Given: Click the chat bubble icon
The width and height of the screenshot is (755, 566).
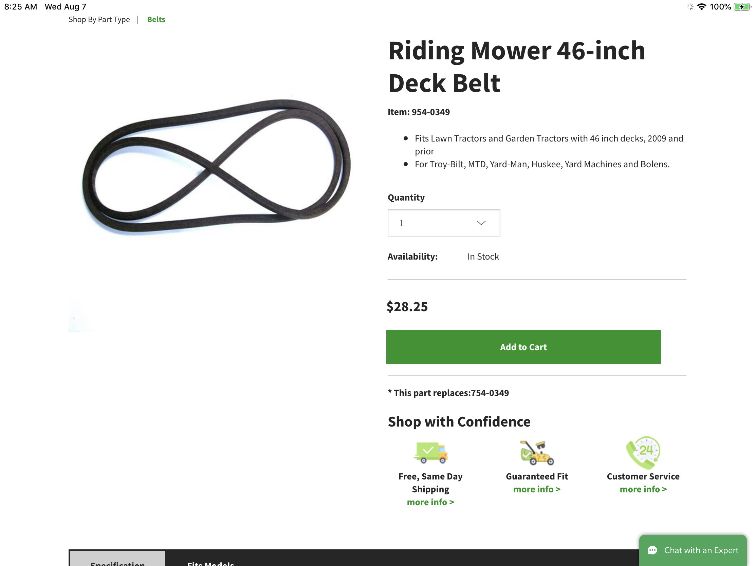Looking at the screenshot, I should pos(652,550).
